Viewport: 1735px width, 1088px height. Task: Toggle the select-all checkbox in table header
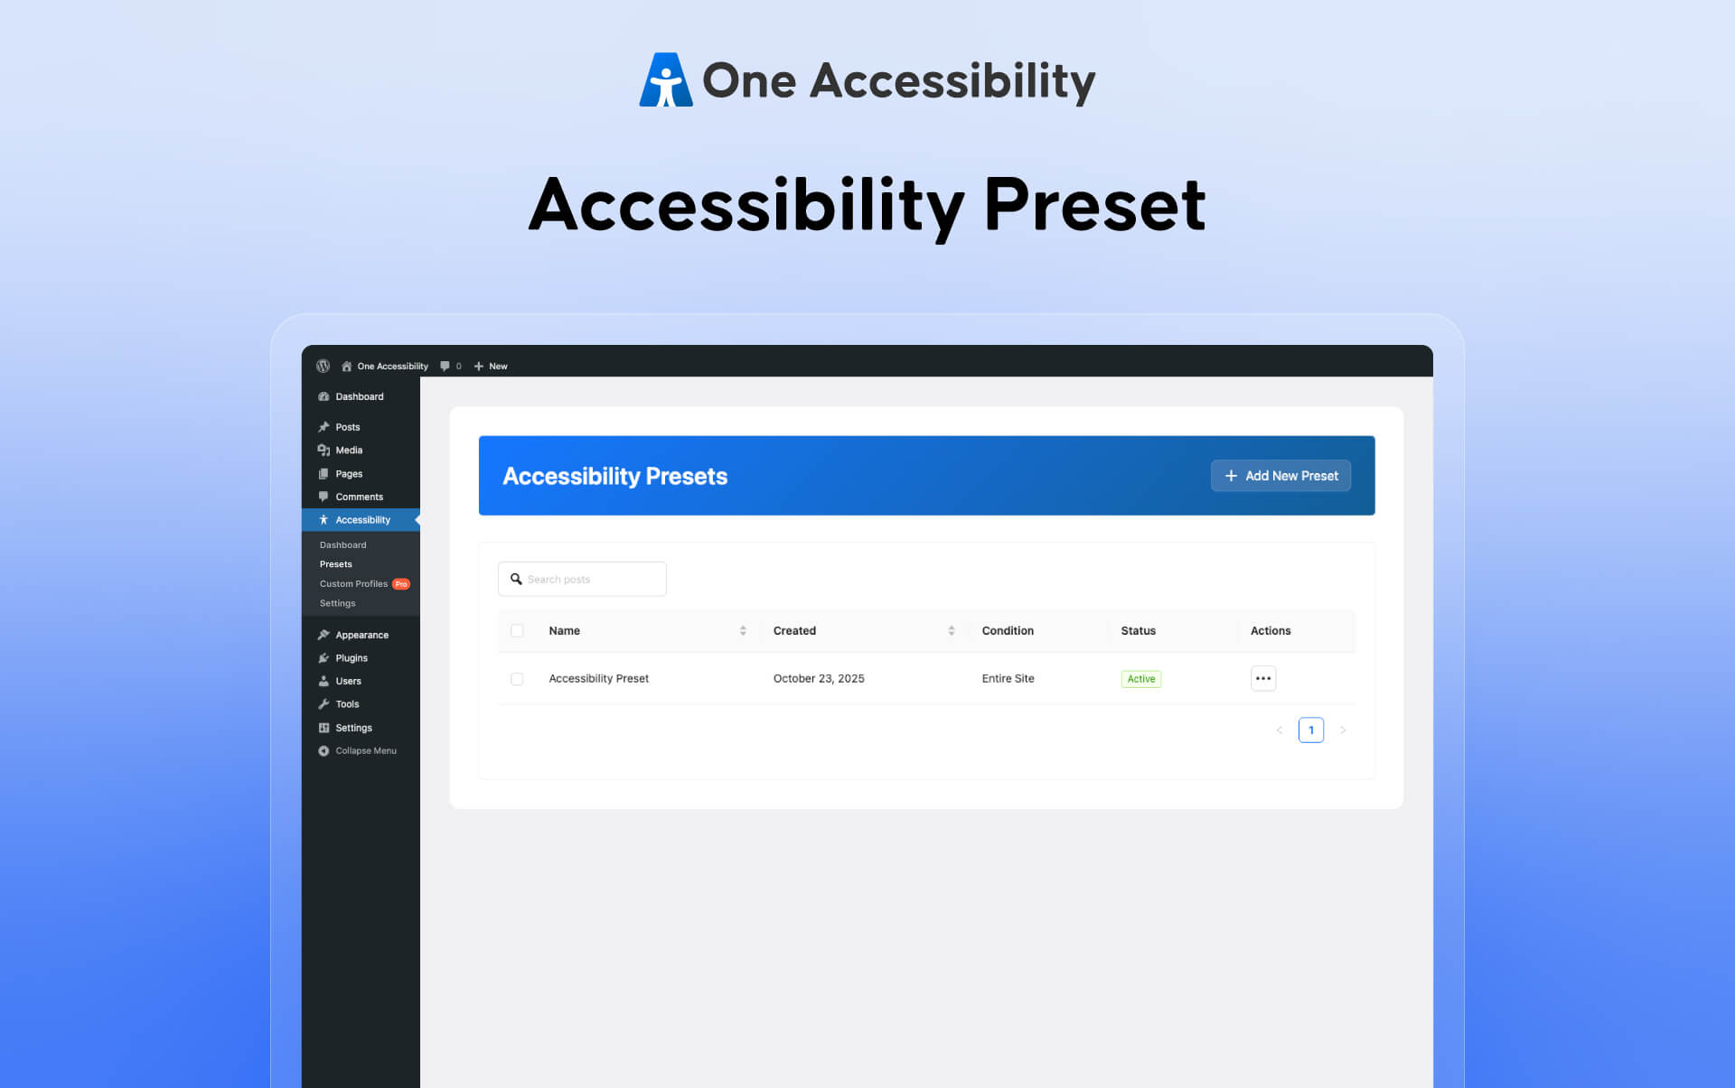click(517, 630)
